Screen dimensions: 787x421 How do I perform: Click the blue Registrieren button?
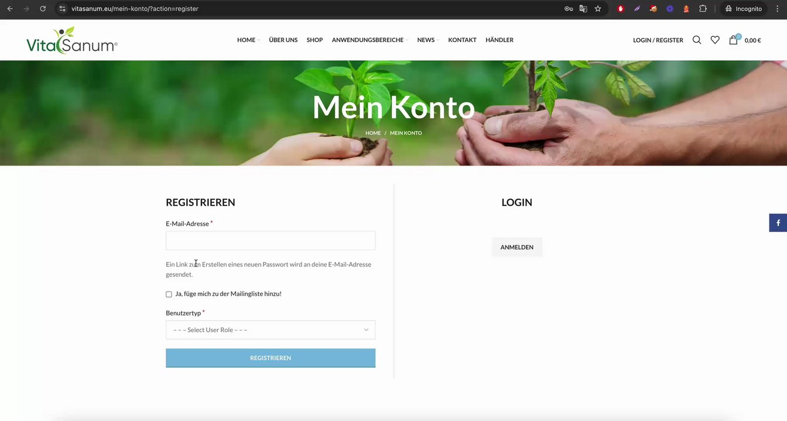[271, 358]
